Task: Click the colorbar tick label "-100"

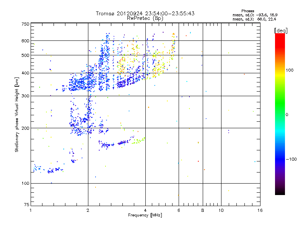Action: pos(291,159)
